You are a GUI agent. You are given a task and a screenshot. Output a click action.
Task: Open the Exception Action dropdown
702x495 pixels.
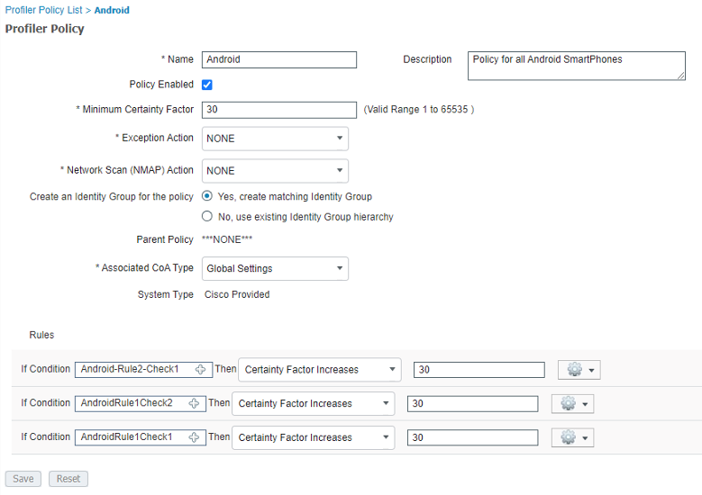[275, 139]
